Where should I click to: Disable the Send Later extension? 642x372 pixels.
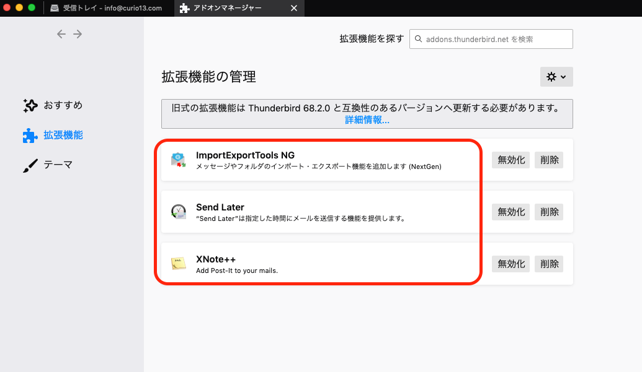click(x=510, y=212)
